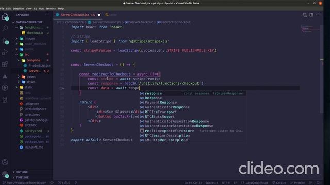Open the Accounts icon in activity bar

click(5, 162)
